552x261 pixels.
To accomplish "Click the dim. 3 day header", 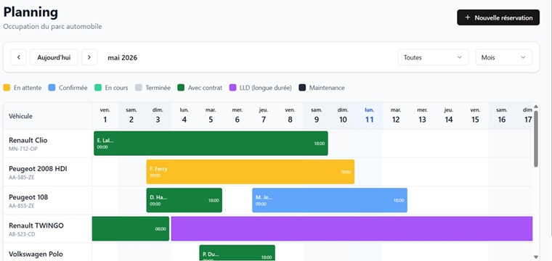I will [158, 115].
